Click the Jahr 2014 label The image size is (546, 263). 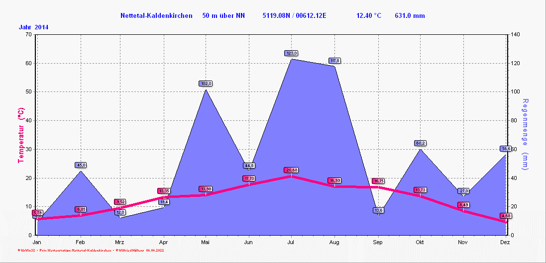34,27
